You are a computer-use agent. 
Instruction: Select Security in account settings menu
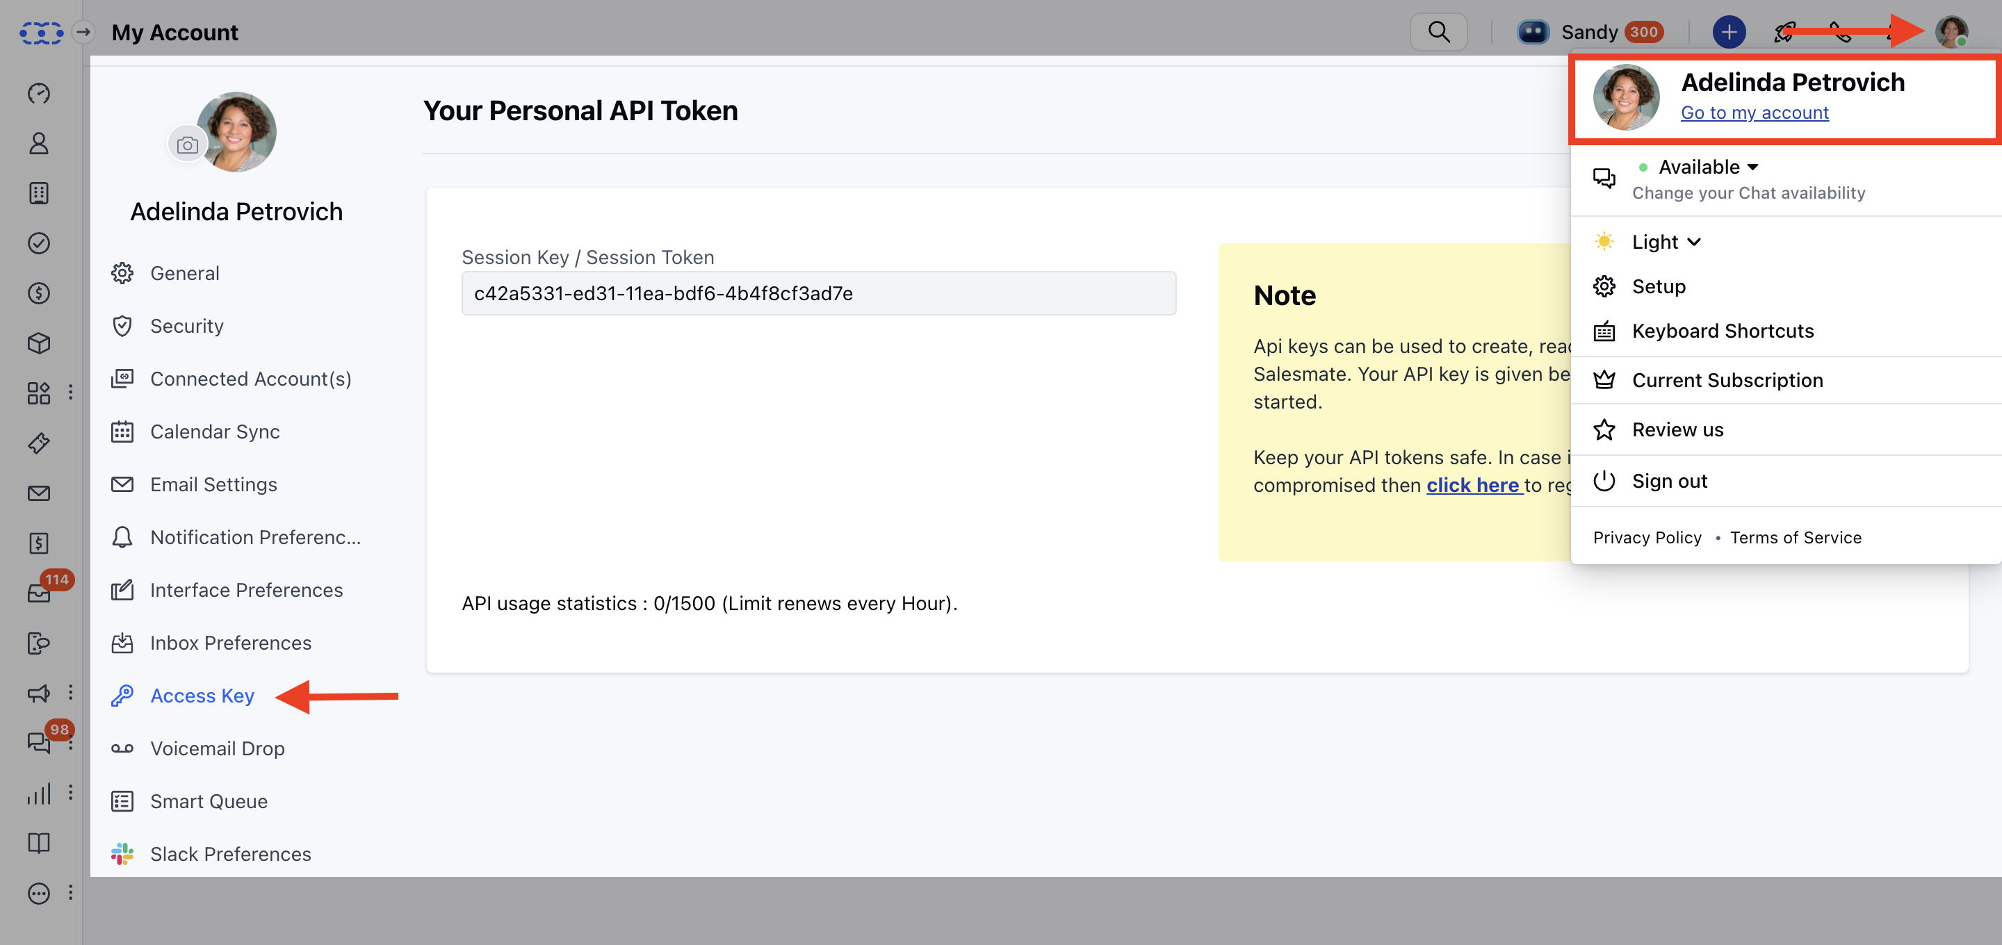point(186,327)
